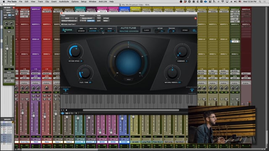Toggle keyboard mode switch at left of piano
The height and width of the screenshot is (151, 269).
[x=66, y=90]
